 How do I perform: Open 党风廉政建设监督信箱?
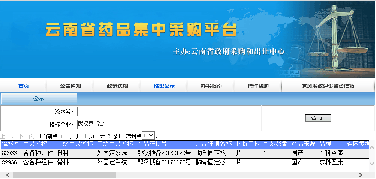pyautogui.click(x=328, y=86)
